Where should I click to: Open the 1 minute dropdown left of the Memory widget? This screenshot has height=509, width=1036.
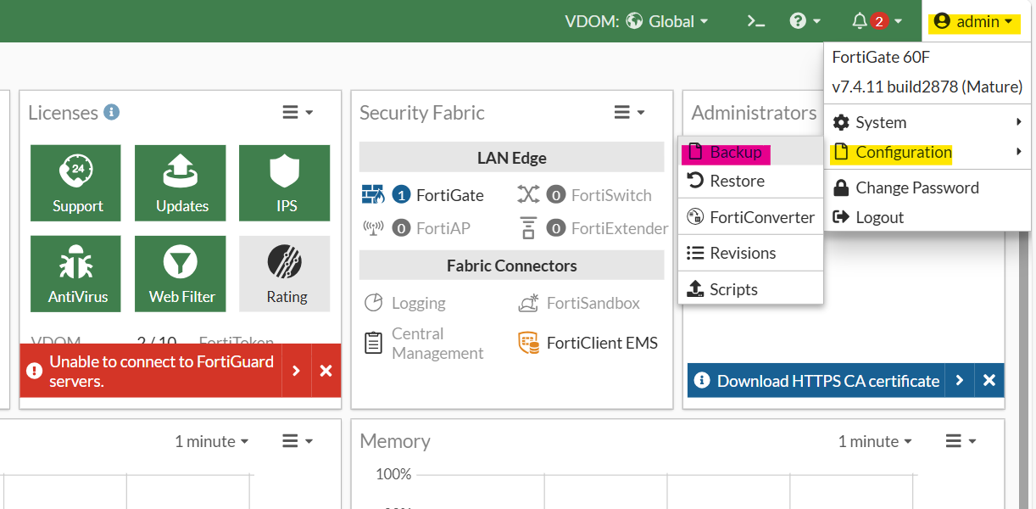pyautogui.click(x=211, y=441)
